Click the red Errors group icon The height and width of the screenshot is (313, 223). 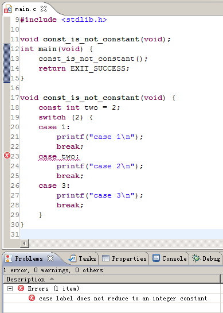[x=21, y=288]
